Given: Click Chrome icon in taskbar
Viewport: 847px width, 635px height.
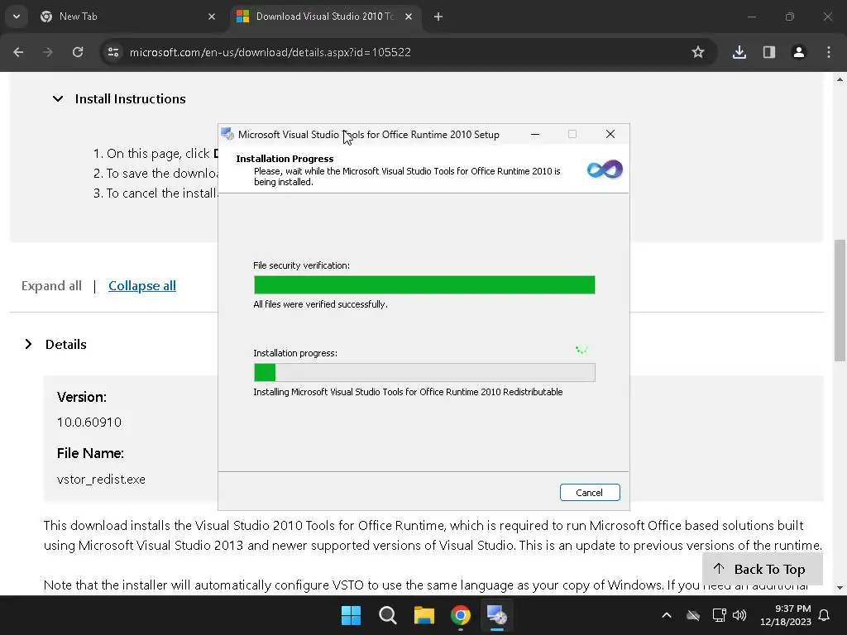Looking at the screenshot, I should [x=461, y=615].
